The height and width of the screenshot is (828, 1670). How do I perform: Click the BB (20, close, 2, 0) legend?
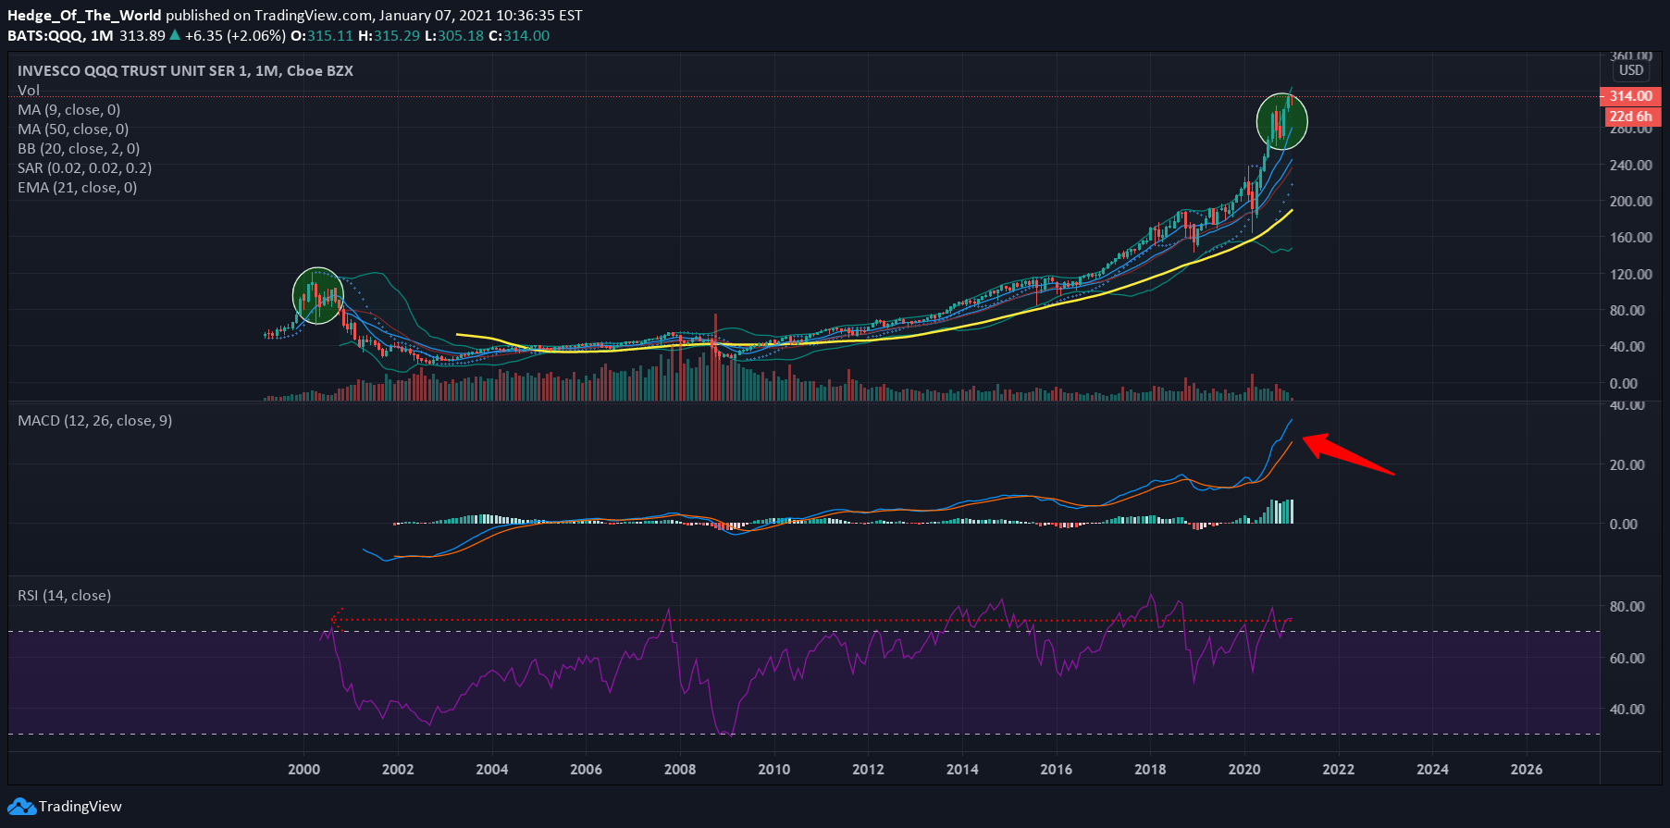79,149
